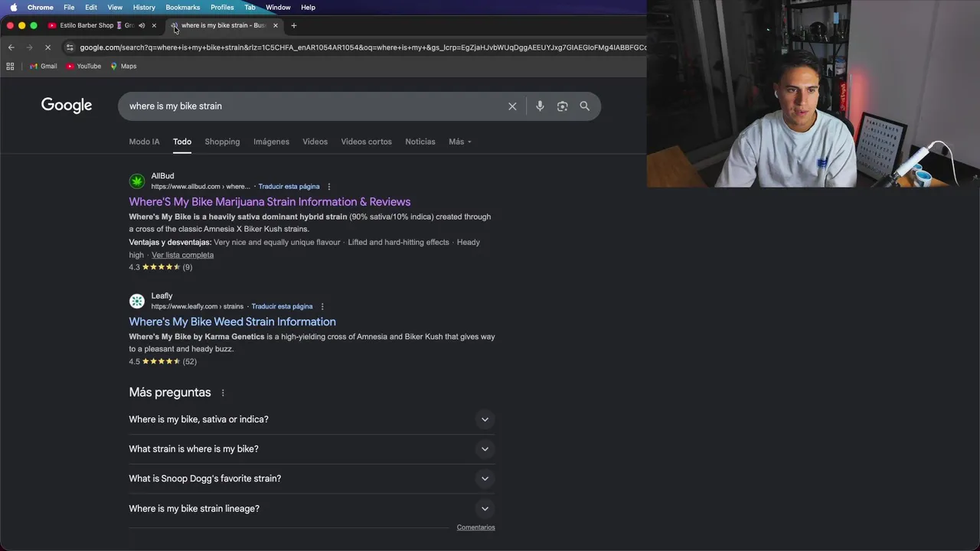Go to Google homepage via logo

coord(67,106)
